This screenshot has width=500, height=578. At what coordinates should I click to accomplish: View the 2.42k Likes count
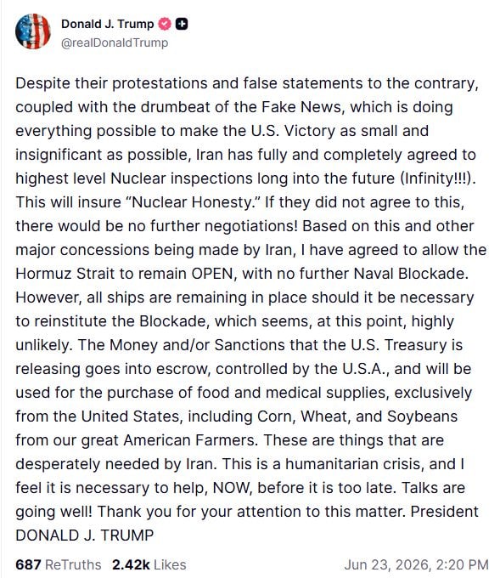131,564
